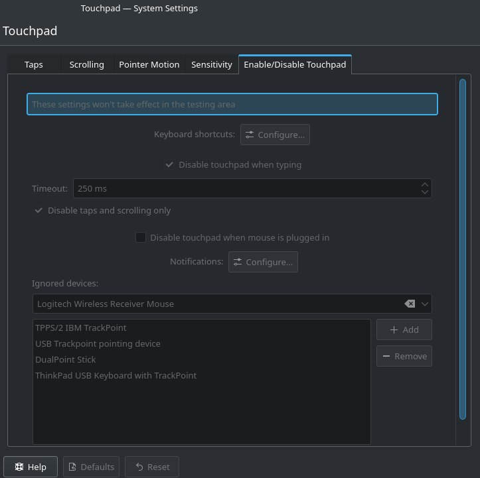Screen dimensions: 480x478
Task: Select TPPS/2 IBM TrackPoint in list
Action: (201, 328)
